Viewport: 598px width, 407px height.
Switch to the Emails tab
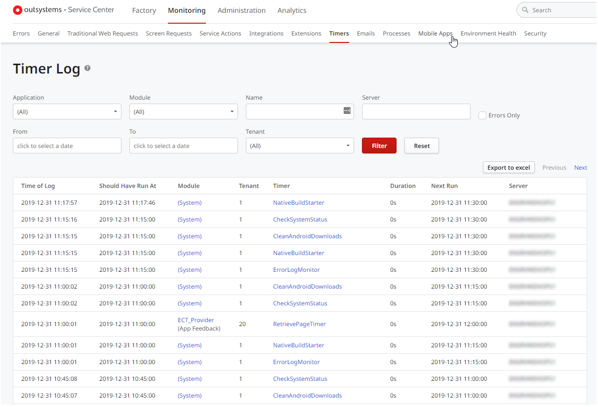[x=365, y=34]
